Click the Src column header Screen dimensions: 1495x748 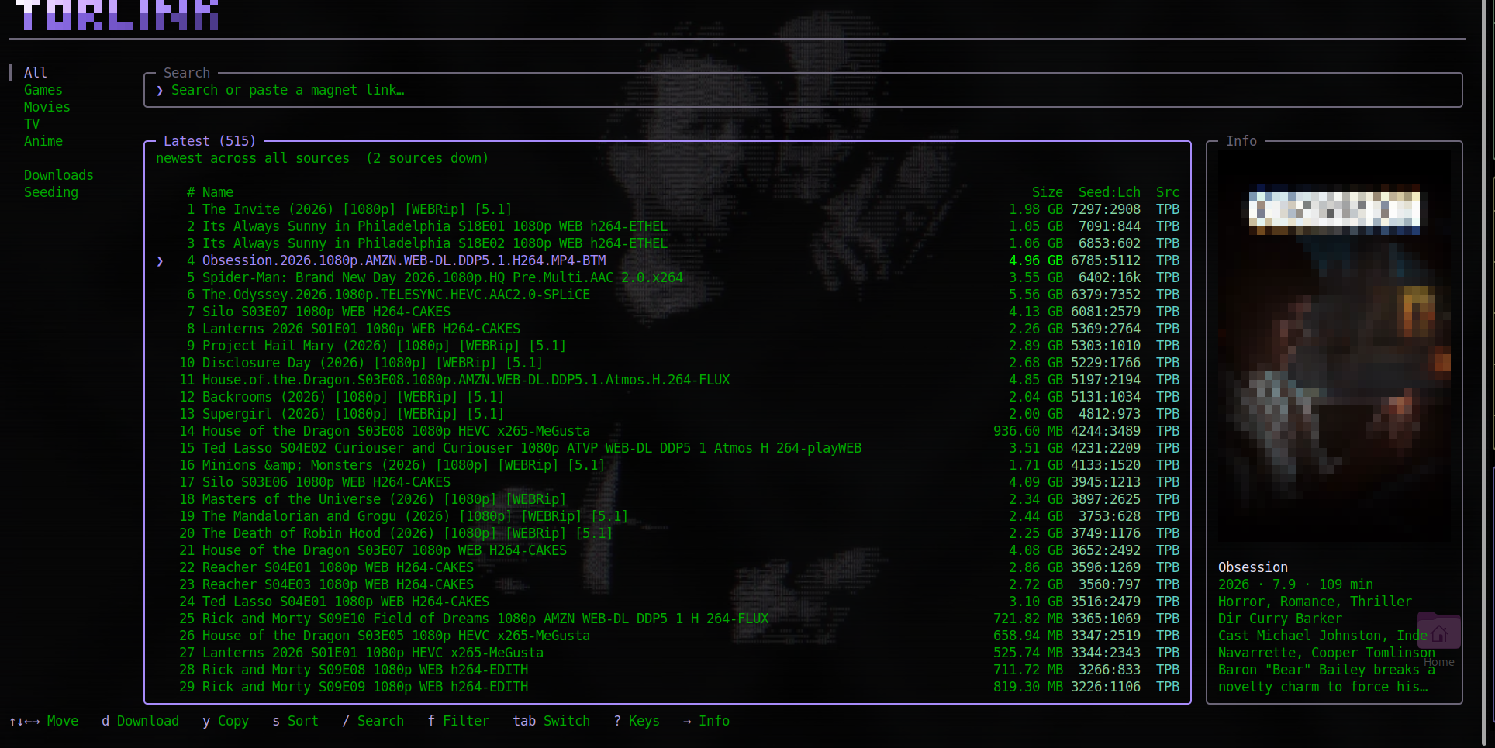click(x=1168, y=192)
